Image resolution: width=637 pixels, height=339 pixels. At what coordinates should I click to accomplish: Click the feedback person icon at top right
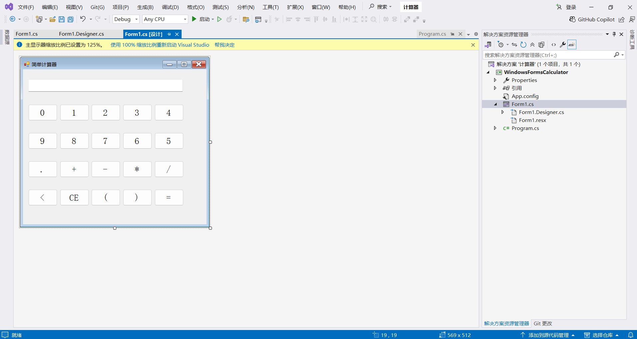tap(632, 19)
